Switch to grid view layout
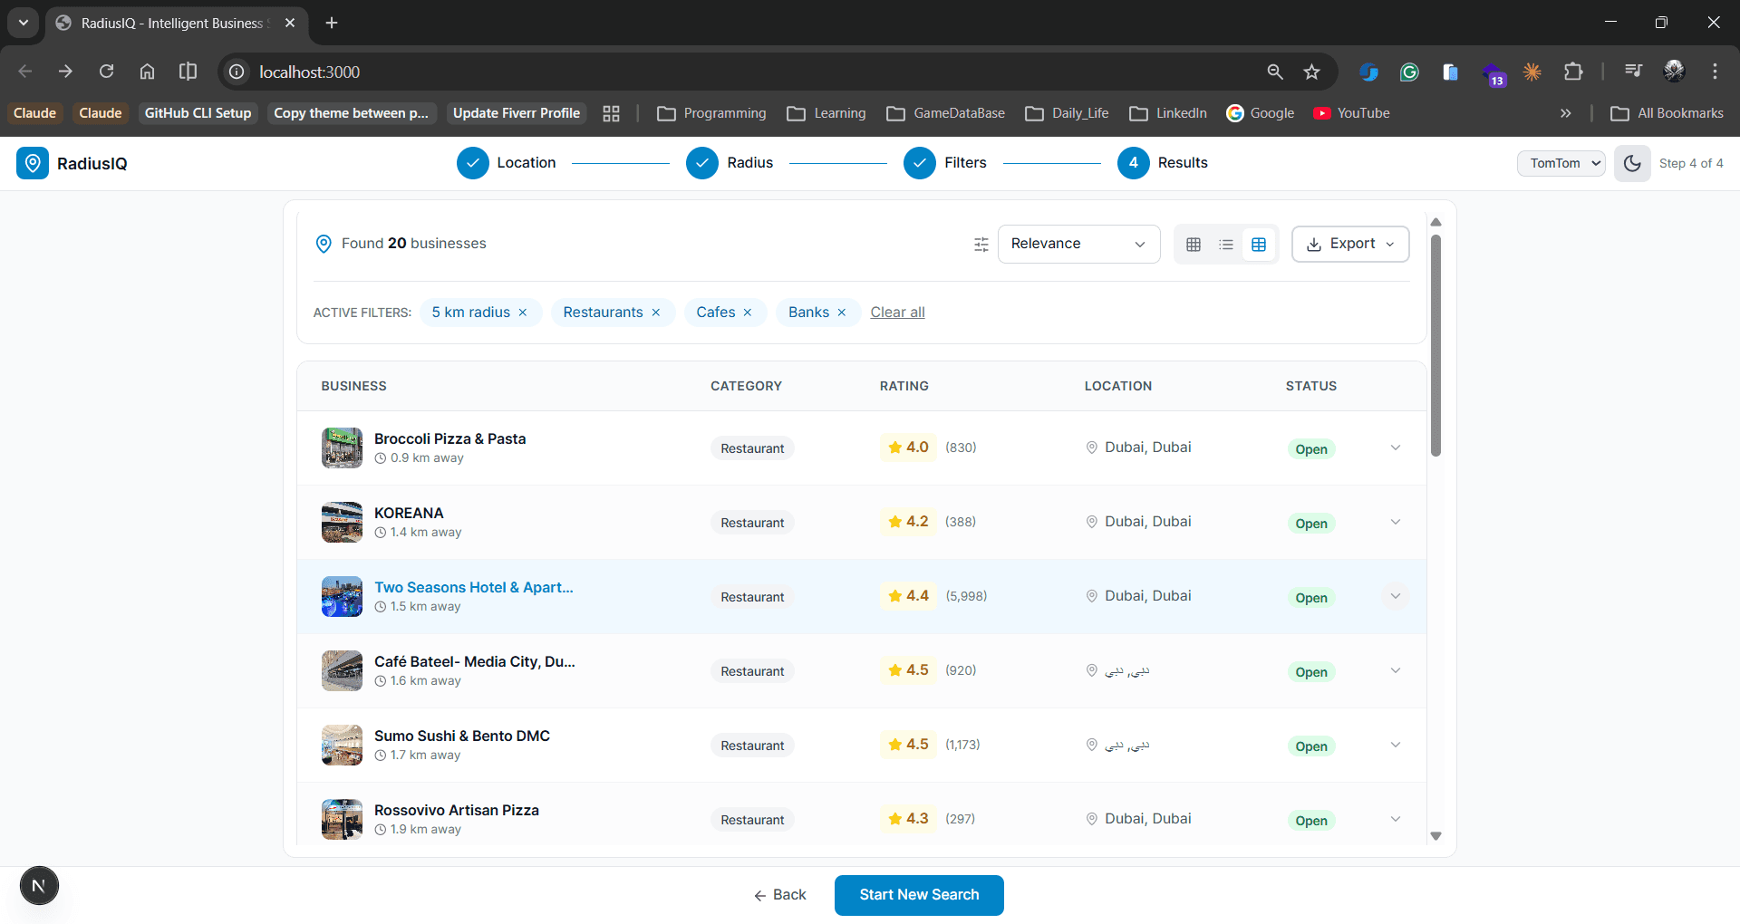The image size is (1740, 924). pos(1194,244)
